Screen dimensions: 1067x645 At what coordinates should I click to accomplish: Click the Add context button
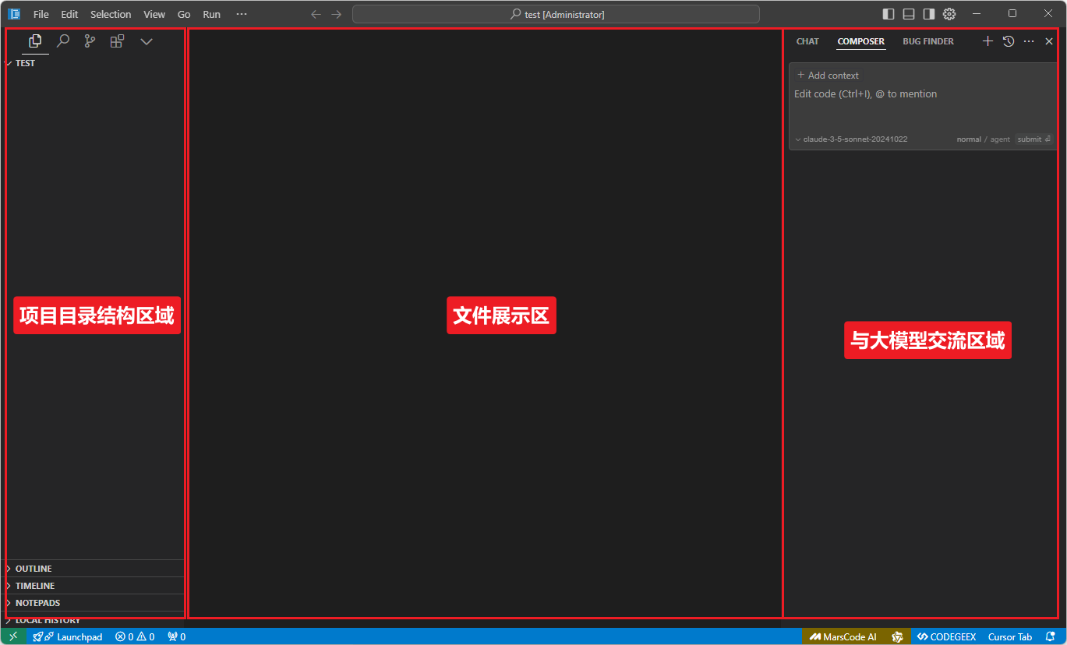coord(828,76)
